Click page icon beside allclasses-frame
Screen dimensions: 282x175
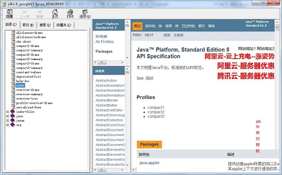[13, 32]
